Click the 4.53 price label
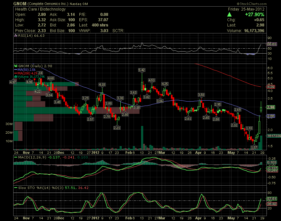Screen dimensions: 281x221 click(x=152, y=80)
